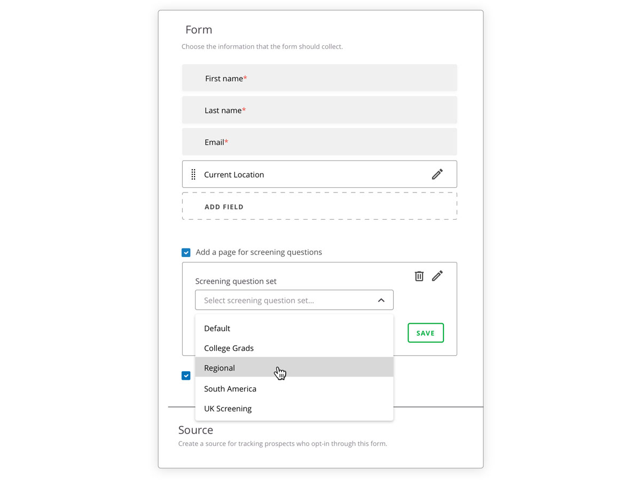Select the Regional option
The width and height of the screenshot is (641, 480).
294,367
